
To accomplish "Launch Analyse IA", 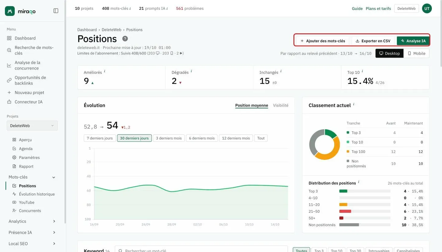I will 413,41.
